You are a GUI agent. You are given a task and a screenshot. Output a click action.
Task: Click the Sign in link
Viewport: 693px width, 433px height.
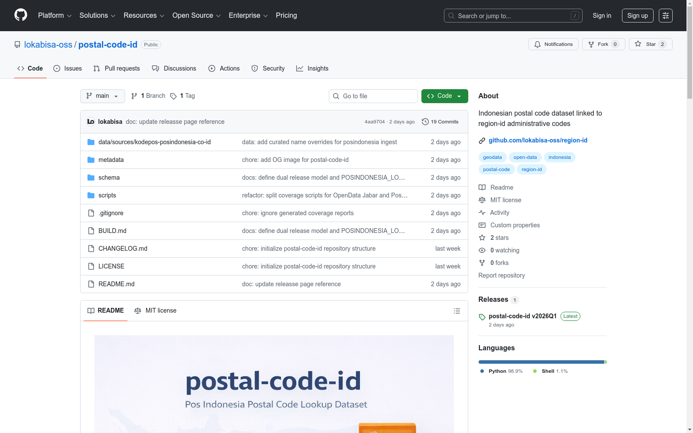(602, 16)
